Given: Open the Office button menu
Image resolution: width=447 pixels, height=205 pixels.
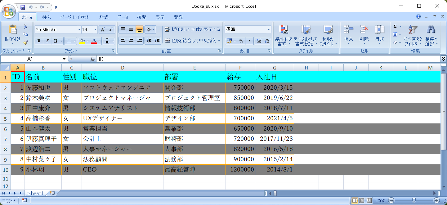Looking at the screenshot, I should (x=9, y=11).
